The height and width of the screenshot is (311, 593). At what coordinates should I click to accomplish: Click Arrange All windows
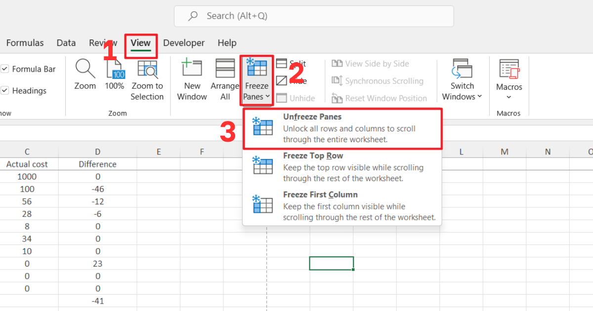225,80
